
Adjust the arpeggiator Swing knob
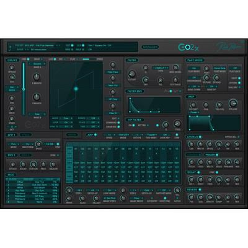(69, 198)
